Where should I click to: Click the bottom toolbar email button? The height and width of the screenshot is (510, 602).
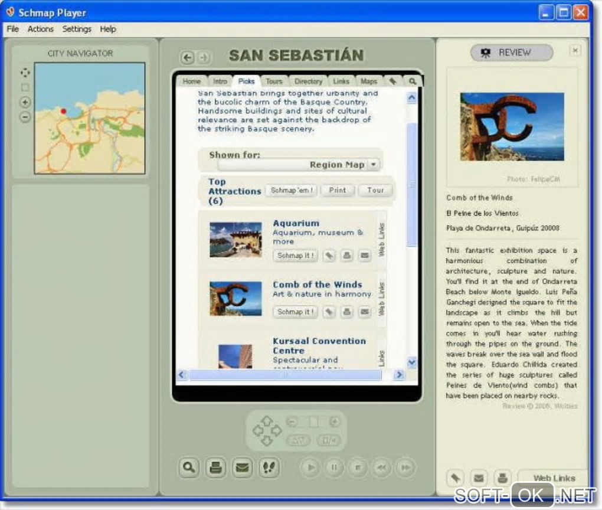point(242,467)
